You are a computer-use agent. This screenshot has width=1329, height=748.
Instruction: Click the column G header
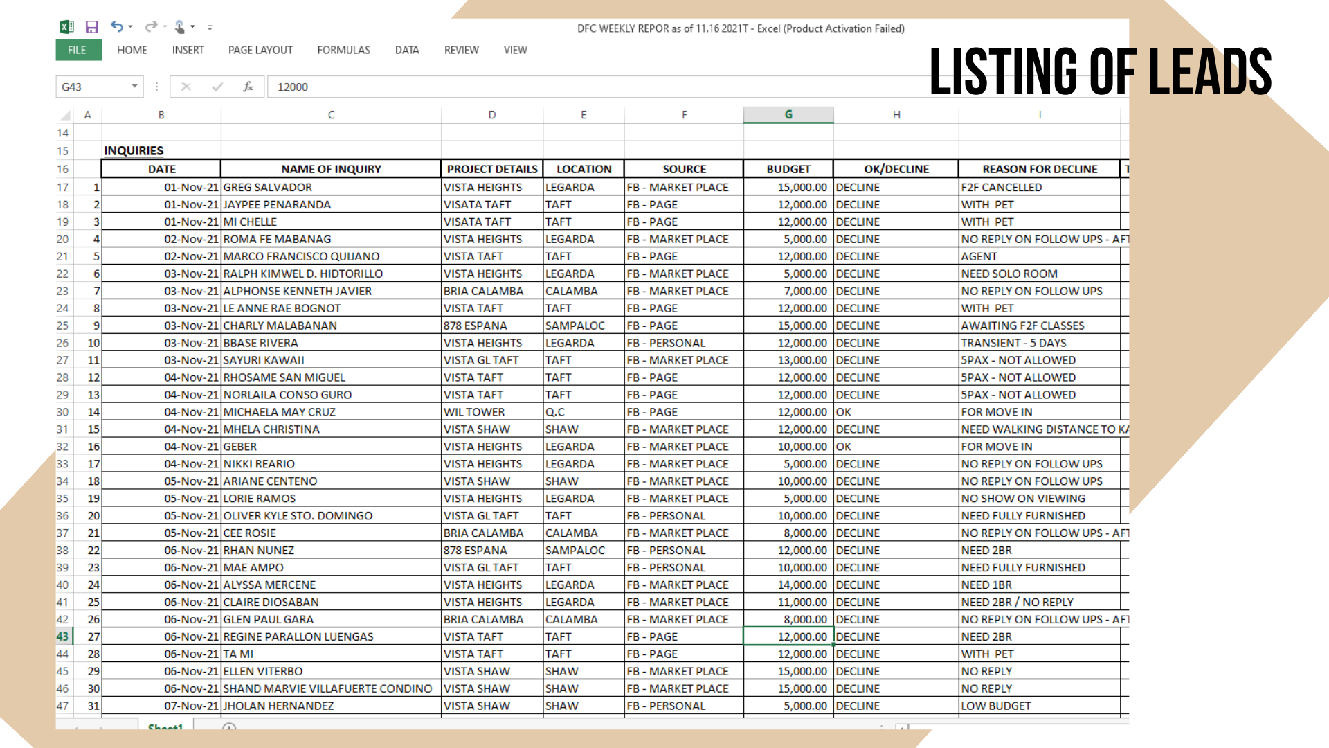click(x=788, y=115)
